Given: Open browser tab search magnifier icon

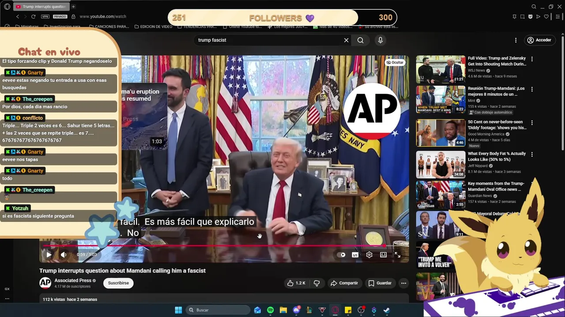Looking at the screenshot, I should pyautogui.click(x=534, y=7).
